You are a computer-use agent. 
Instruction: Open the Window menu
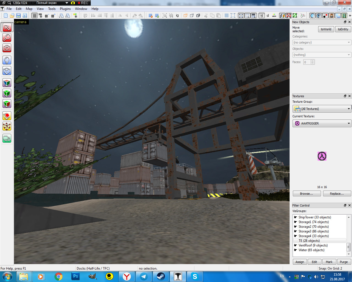(81, 9)
